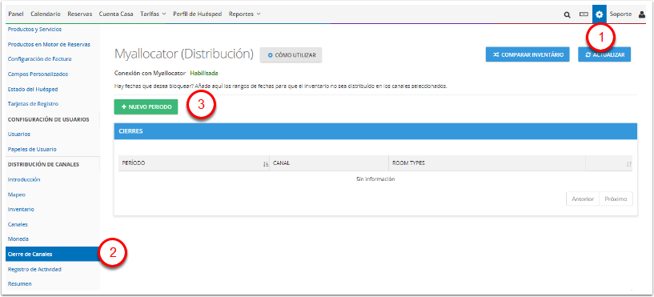This screenshot has height=297, width=654.
Task: Click the Conexión con Myallocator label
Action: click(x=150, y=73)
